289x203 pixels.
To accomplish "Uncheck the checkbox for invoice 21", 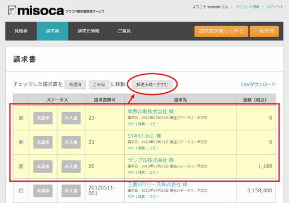I will [21, 142].
